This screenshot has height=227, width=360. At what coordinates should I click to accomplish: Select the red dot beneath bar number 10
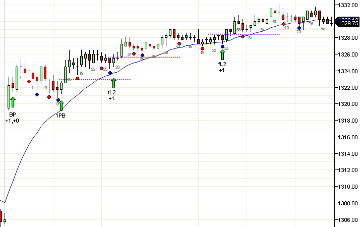point(49,97)
